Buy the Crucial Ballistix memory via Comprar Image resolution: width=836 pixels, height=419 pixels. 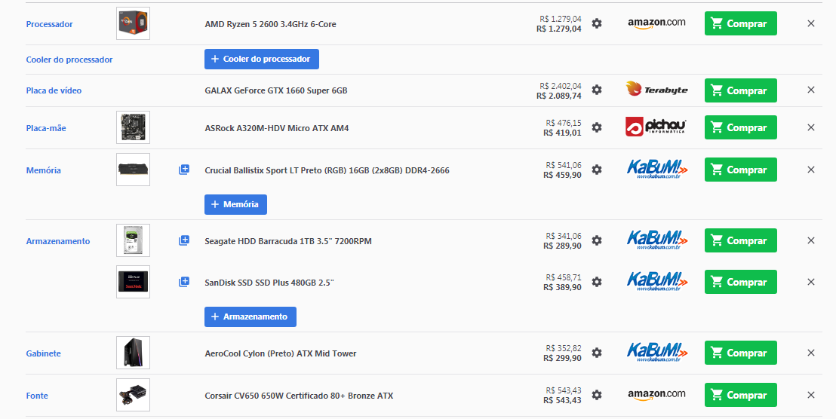(741, 170)
